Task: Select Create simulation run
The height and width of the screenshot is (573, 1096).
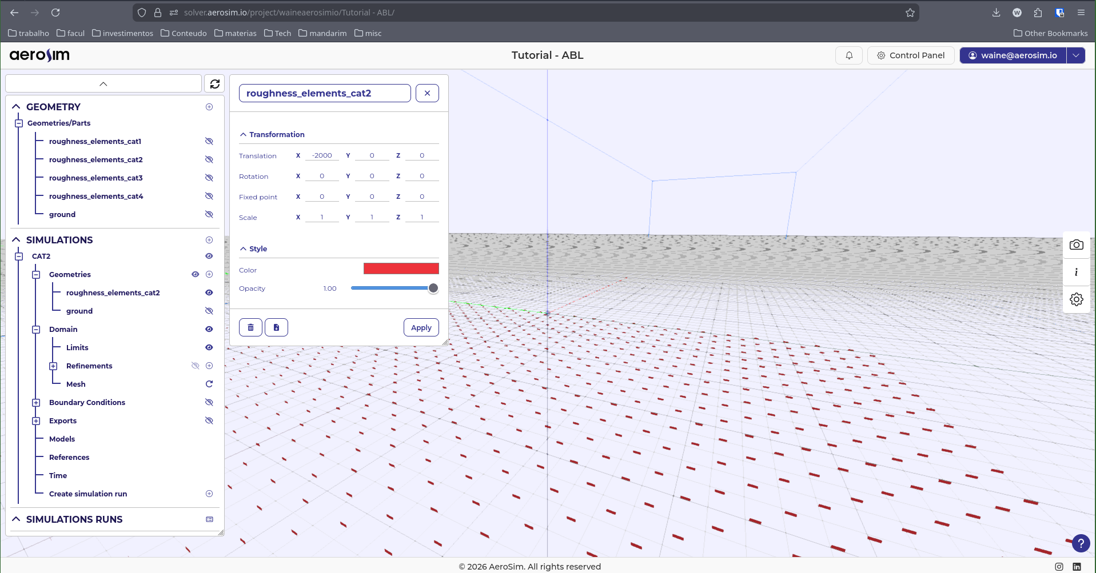Action: (88, 493)
